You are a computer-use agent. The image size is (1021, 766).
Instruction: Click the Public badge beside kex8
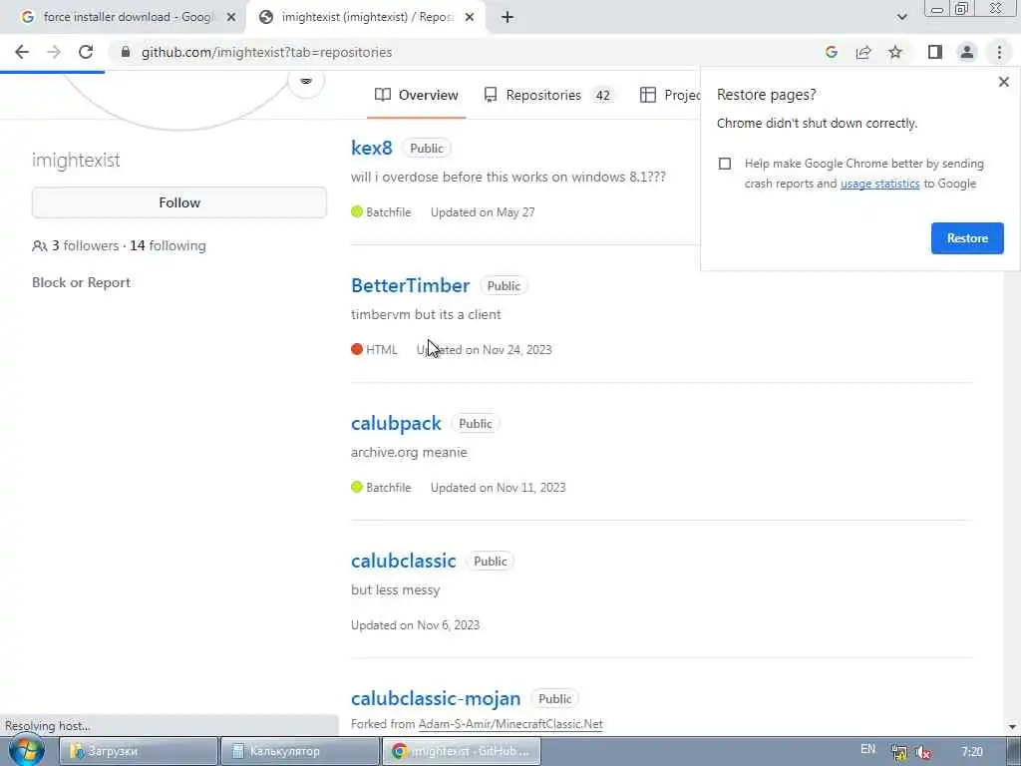[x=427, y=149]
